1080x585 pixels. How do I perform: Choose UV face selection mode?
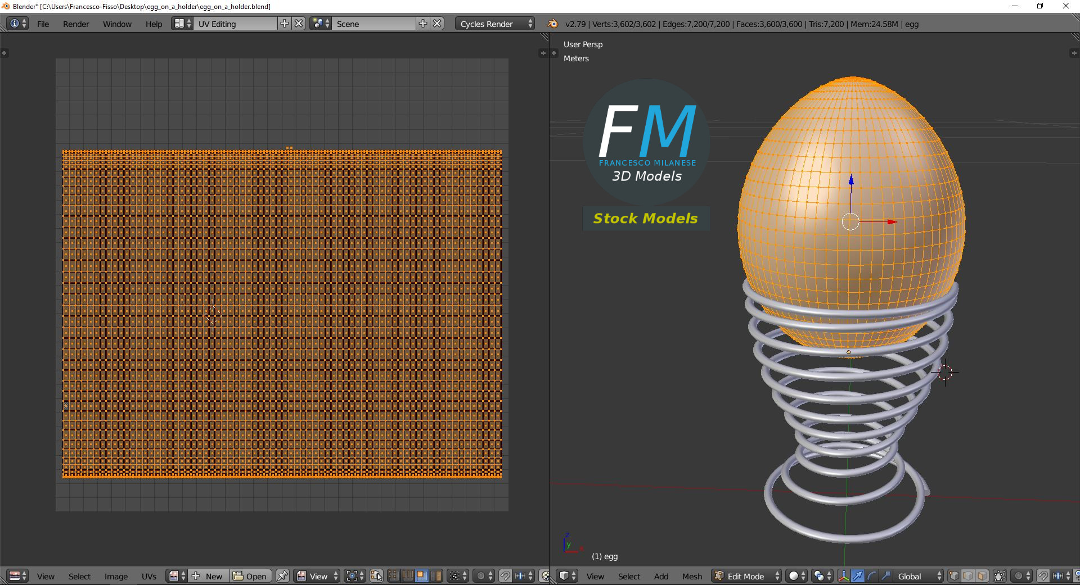click(x=421, y=576)
